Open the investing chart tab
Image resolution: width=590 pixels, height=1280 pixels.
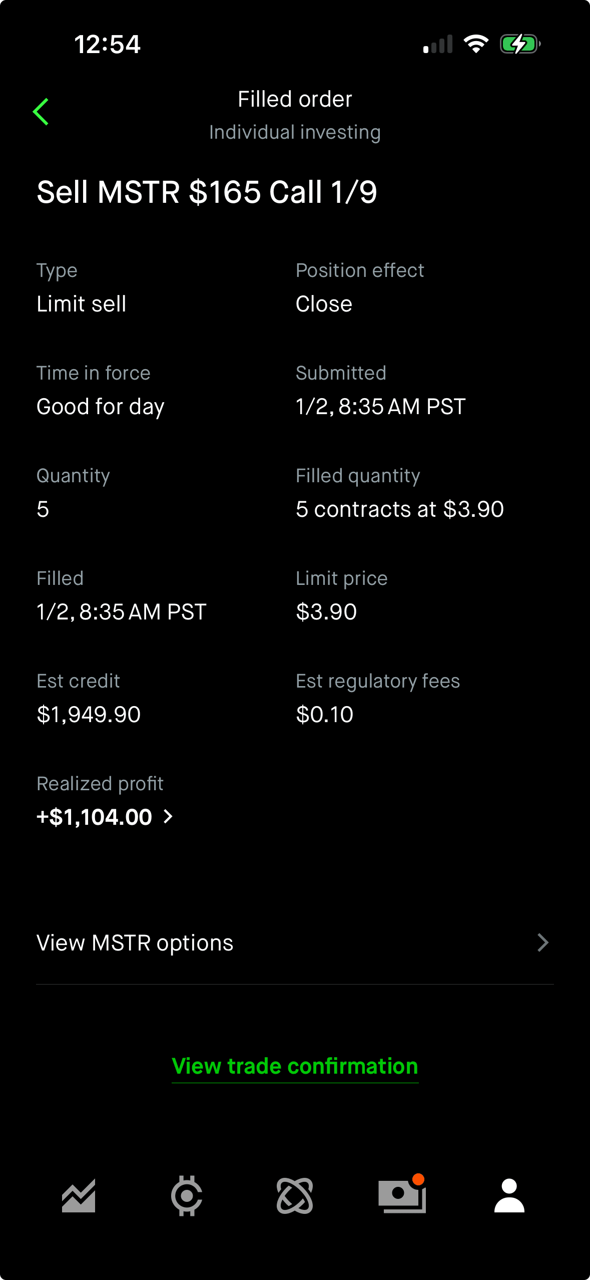pos(79,1196)
